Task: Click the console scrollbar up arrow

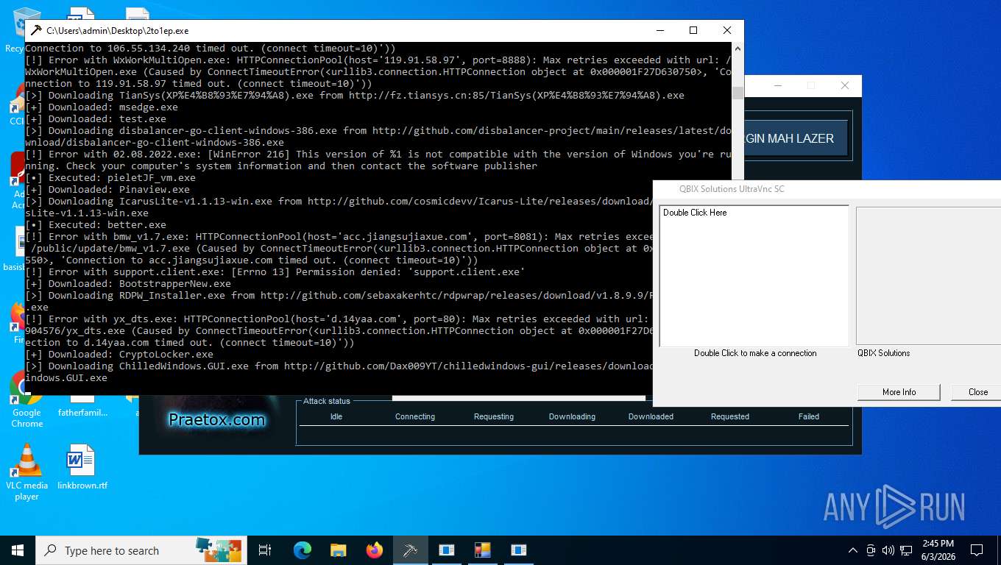Action: coord(738,49)
